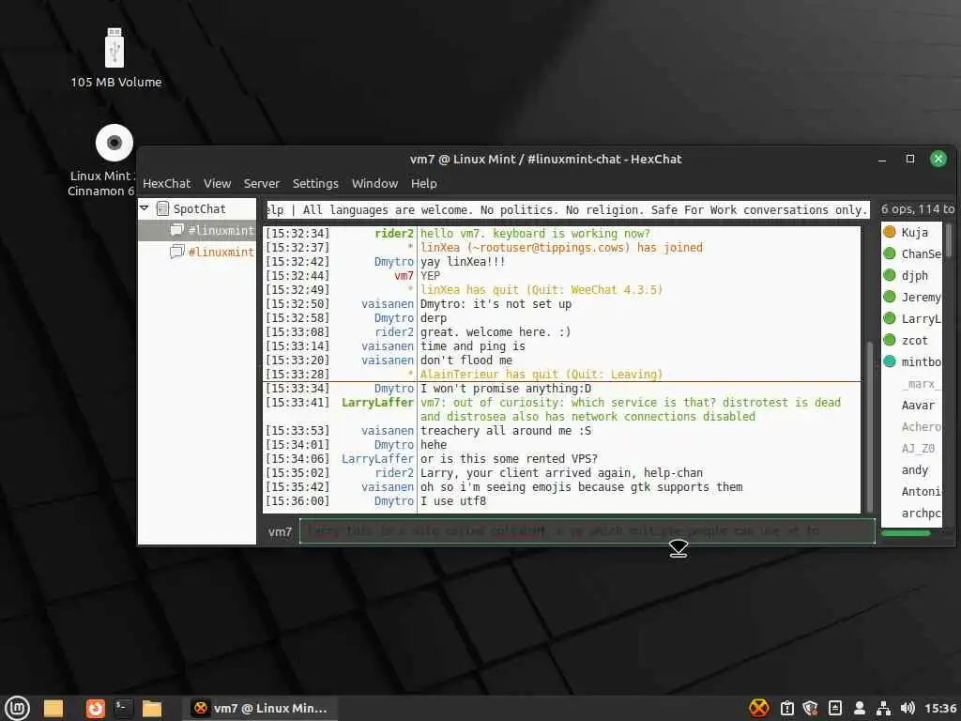Click zcot's green status dot

[890, 340]
